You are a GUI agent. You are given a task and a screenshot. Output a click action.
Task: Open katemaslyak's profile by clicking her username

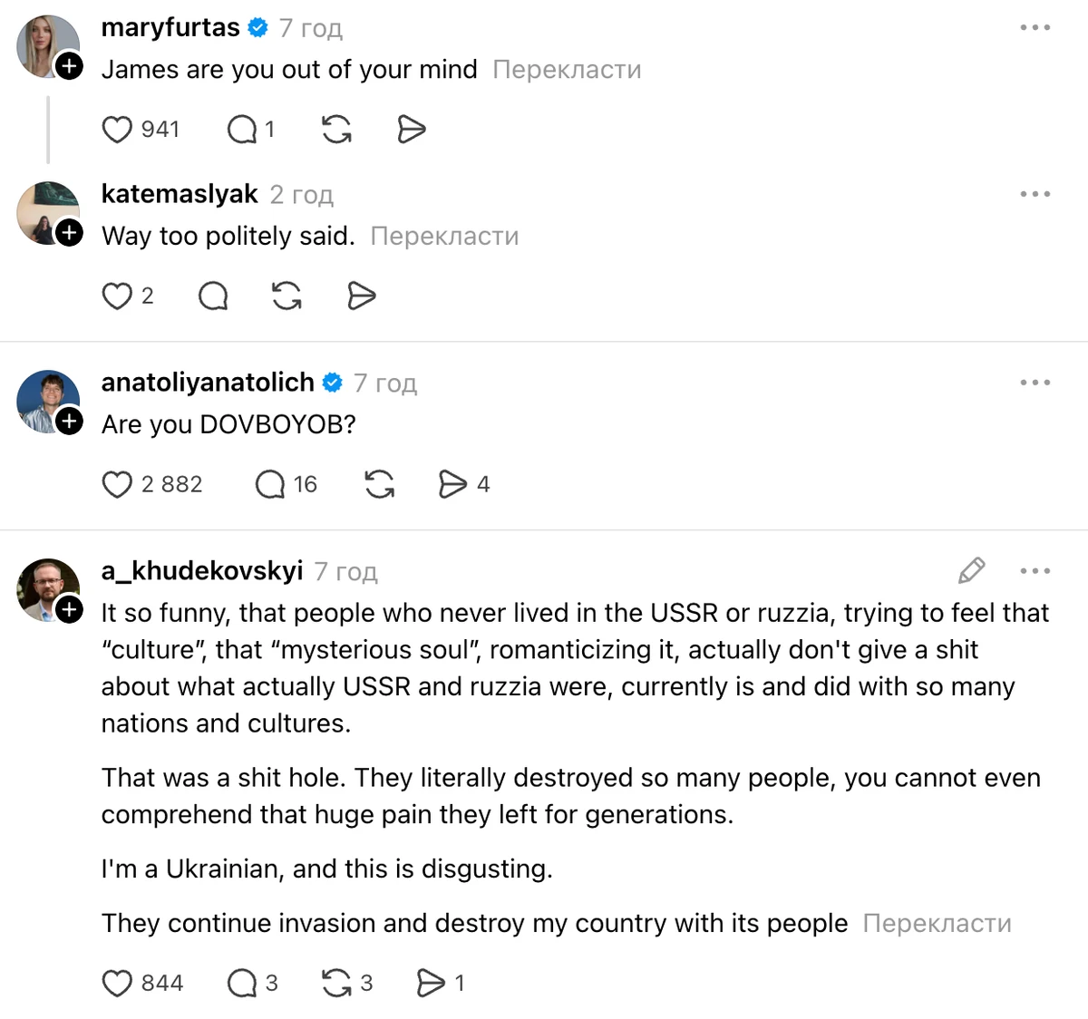(180, 193)
